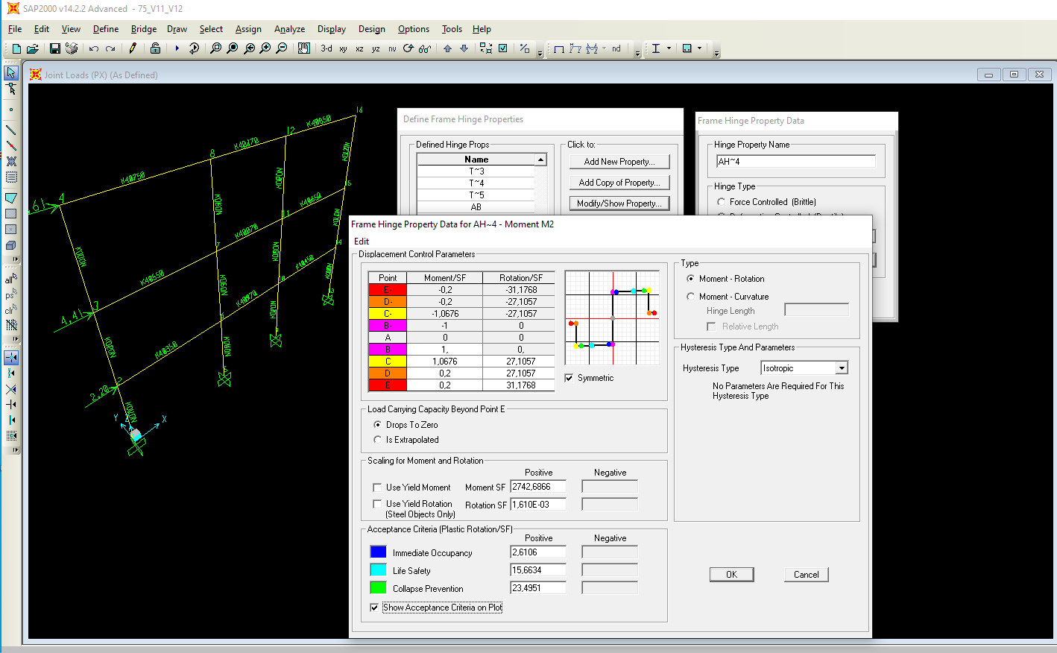This screenshot has height=653, width=1057.
Task: Click the Hinge Property Name field
Action: 795,162
